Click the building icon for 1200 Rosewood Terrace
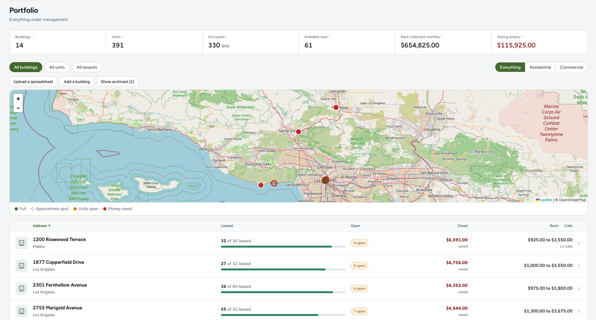The height and width of the screenshot is (320, 596). click(21, 243)
